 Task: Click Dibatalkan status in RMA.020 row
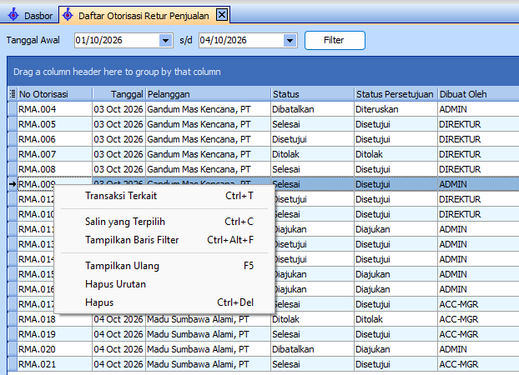click(x=312, y=349)
